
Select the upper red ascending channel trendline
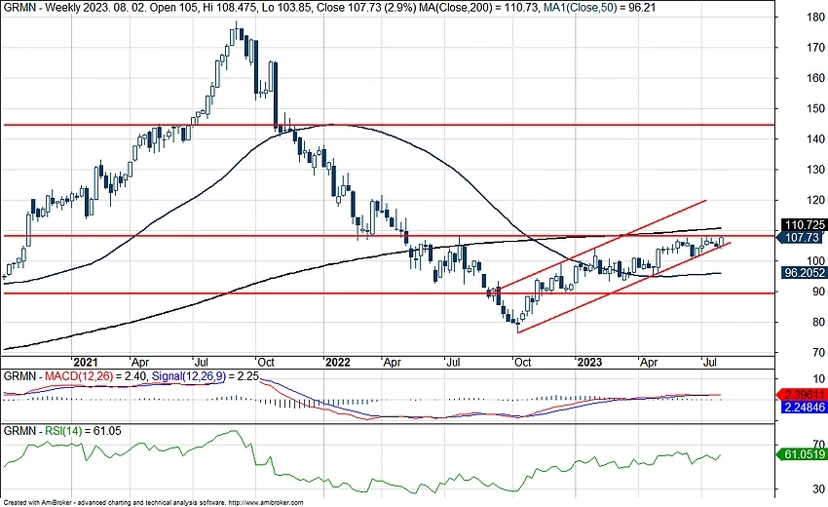point(604,244)
